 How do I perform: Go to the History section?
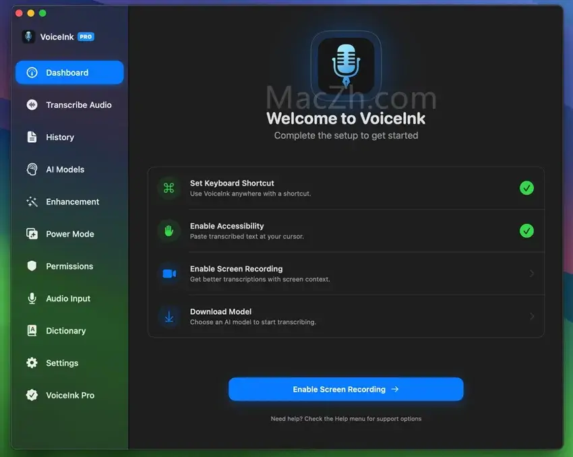69,137
